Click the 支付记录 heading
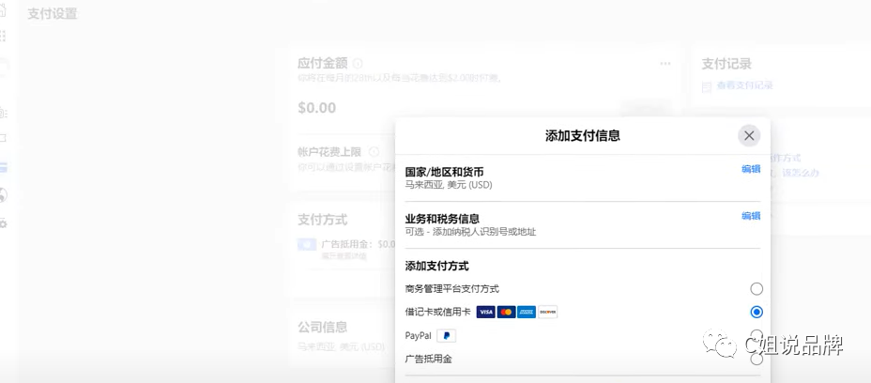The image size is (871, 383). 726,64
